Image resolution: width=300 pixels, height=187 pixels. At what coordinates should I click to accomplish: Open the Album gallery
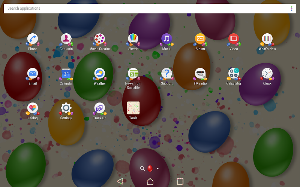point(200,39)
